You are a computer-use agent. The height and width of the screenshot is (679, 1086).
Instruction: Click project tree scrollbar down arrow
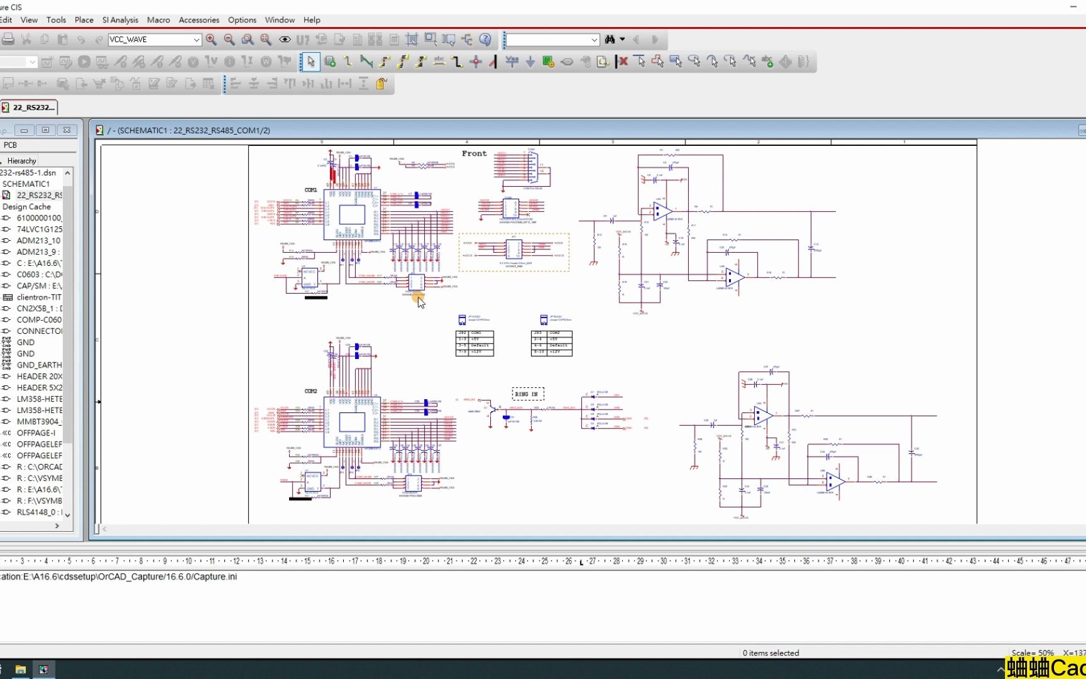click(x=67, y=514)
